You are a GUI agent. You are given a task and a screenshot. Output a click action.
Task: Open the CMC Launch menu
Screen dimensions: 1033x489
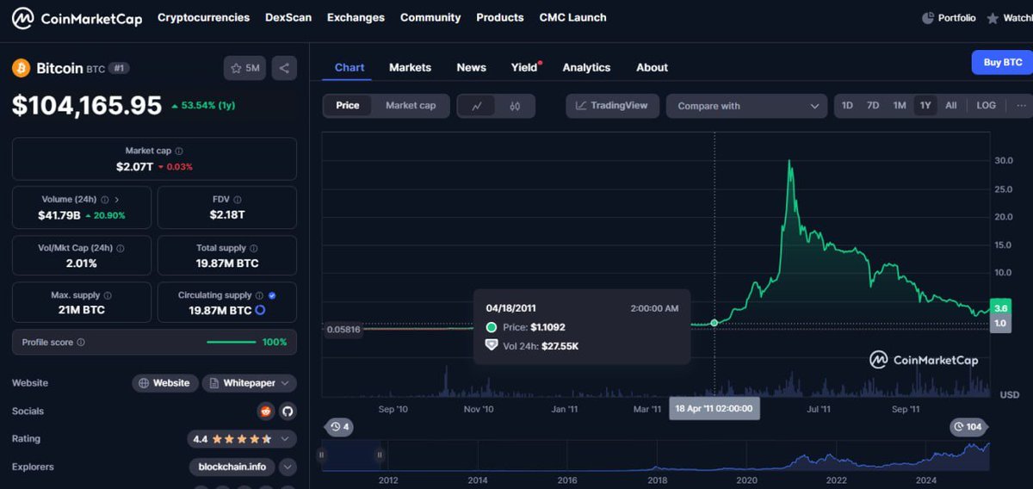(572, 17)
